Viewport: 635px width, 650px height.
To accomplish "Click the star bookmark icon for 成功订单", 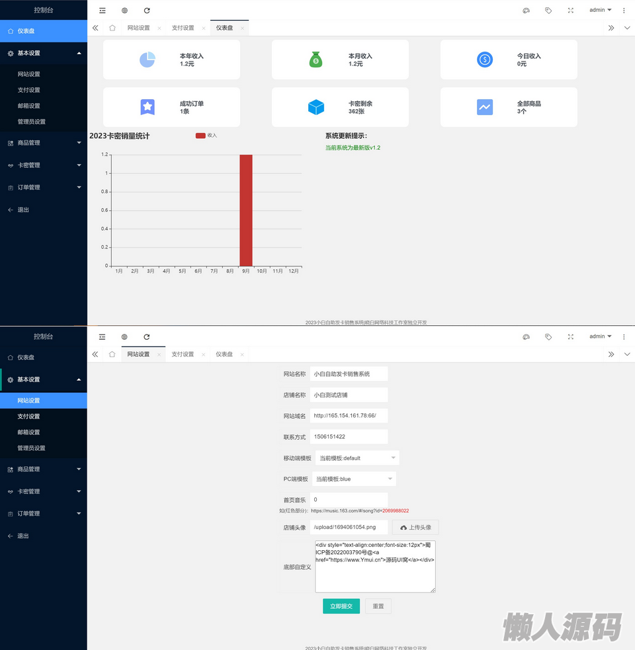I will coord(148,107).
